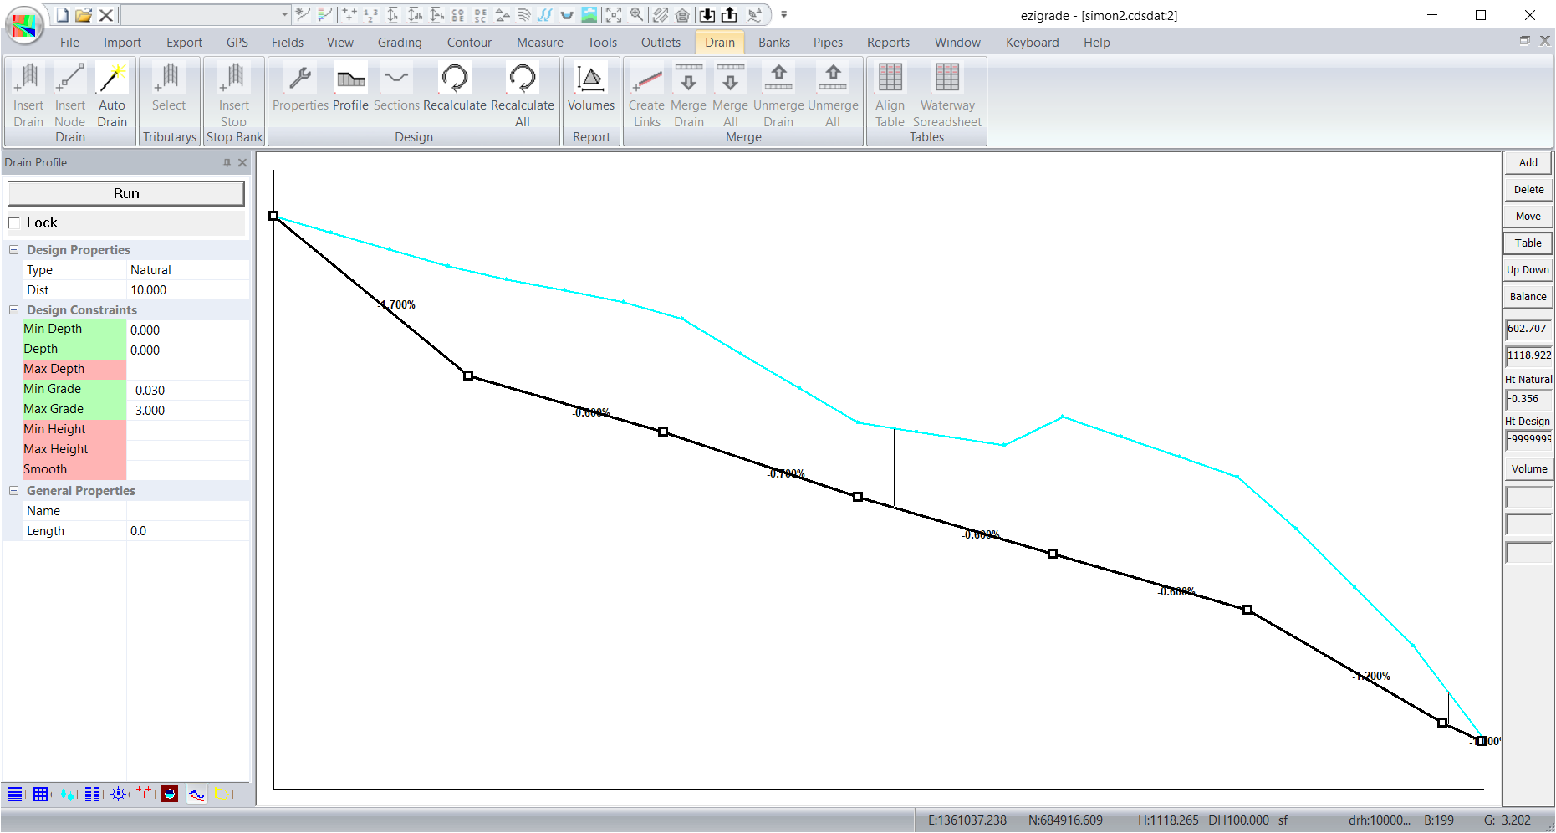Open the Volumes report
Image resolution: width=1556 pixels, height=833 pixels.
(x=590, y=79)
